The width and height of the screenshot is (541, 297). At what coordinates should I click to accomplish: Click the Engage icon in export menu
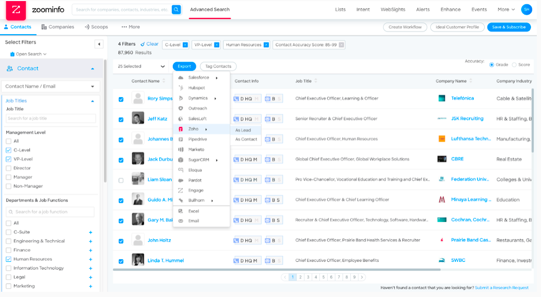[181, 190]
